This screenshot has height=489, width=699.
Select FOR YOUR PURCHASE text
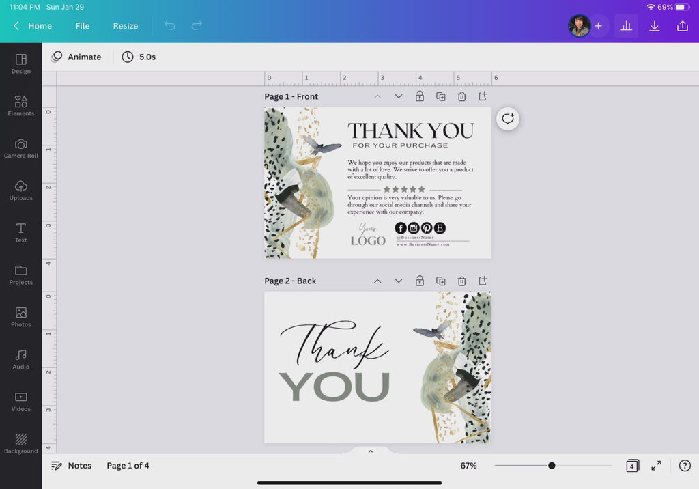(x=400, y=145)
